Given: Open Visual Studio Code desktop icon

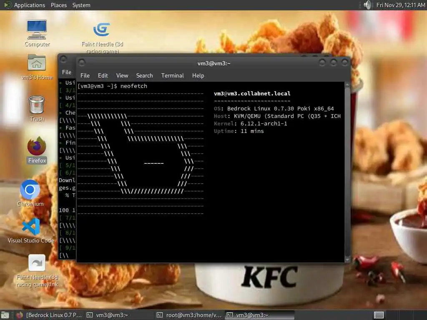Looking at the screenshot, I should [x=31, y=230].
